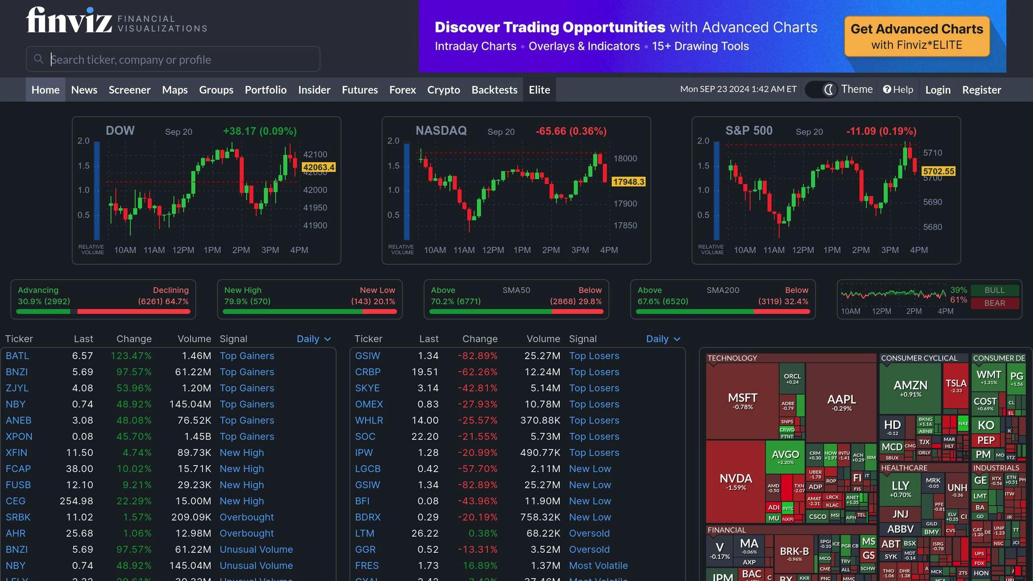Open the CEG ticker link
This screenshot has height=581, width=1033.
[x=16, y=501]
